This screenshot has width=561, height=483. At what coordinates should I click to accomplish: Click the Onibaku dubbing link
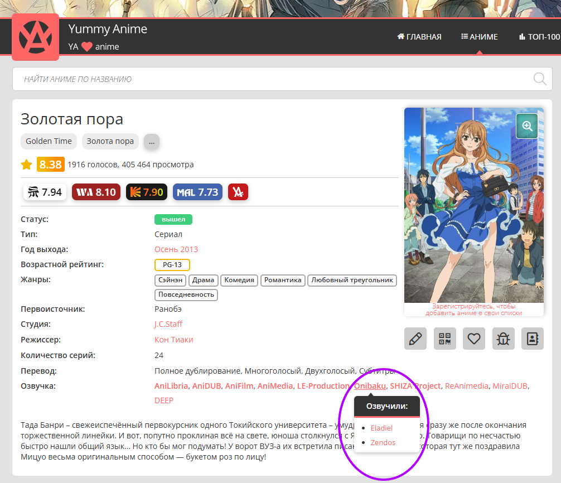[x=370, y=386]
